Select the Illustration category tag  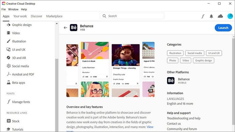click(x=175, y=53)
